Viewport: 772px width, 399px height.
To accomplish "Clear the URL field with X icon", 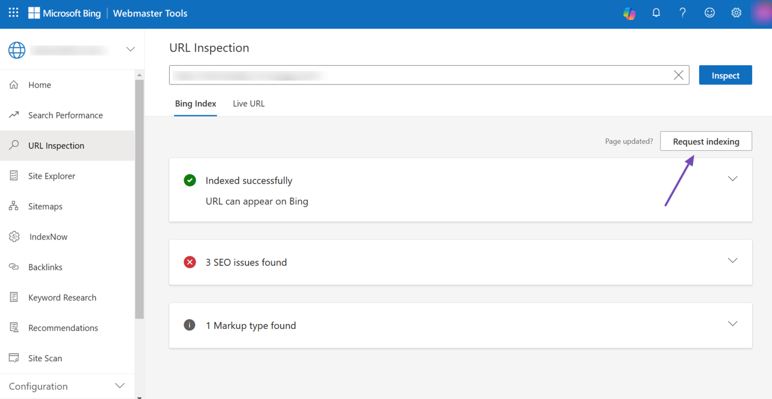I will coord(678,75).
